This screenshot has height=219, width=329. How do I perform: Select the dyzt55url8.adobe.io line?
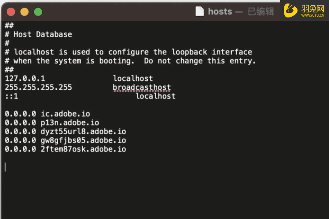(83, 132)
